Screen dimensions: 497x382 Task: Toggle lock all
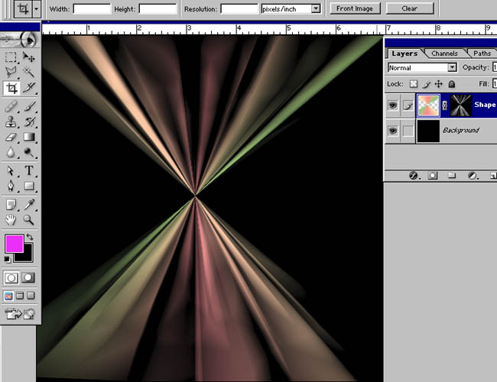point(452,84)
